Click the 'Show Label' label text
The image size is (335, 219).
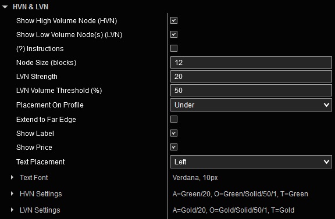coord(35,134)
